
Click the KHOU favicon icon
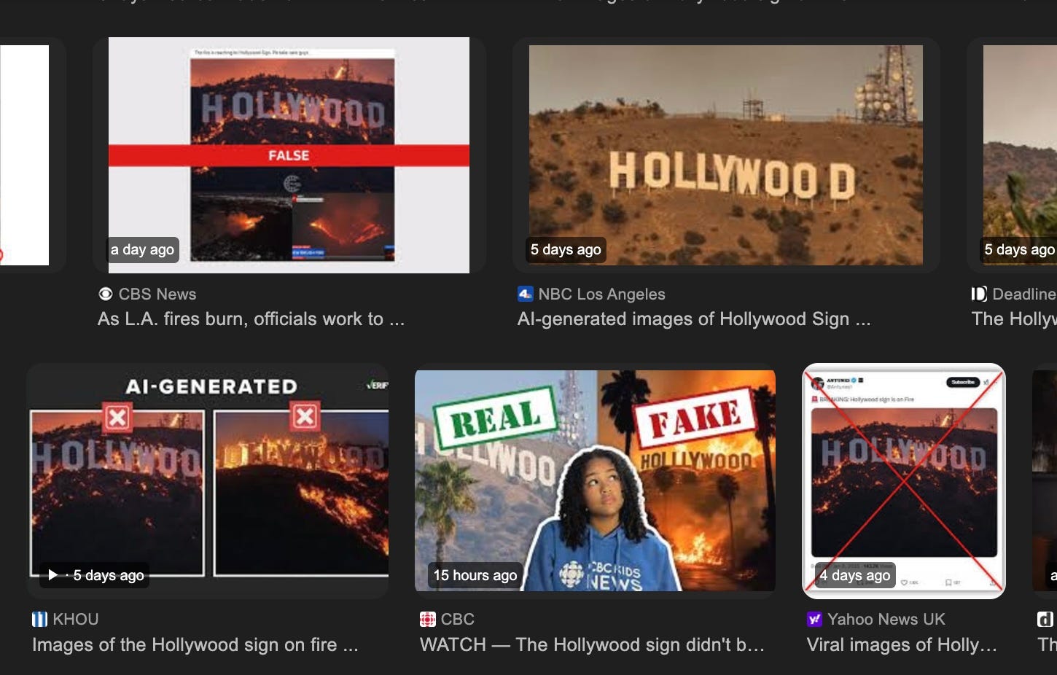coord(39,620)
